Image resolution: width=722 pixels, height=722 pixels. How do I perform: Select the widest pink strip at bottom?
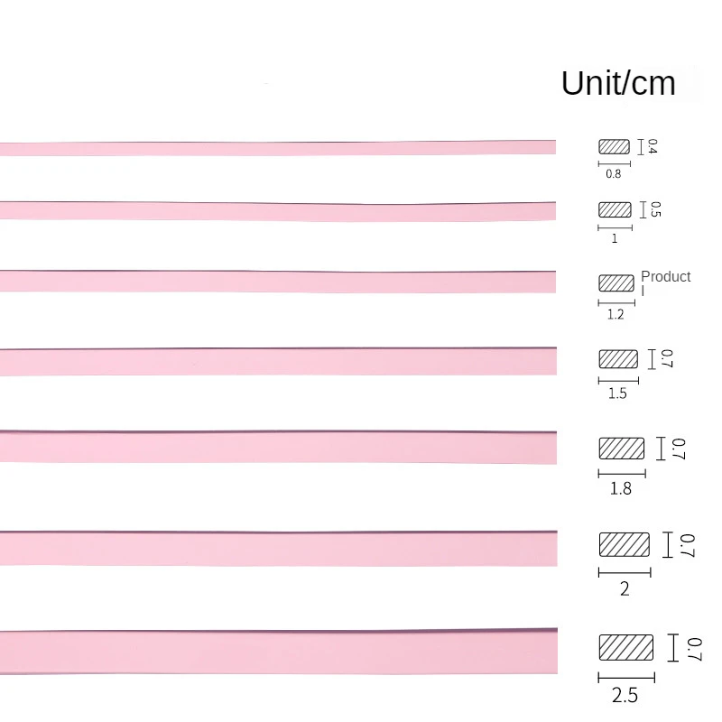coord(279,652)
